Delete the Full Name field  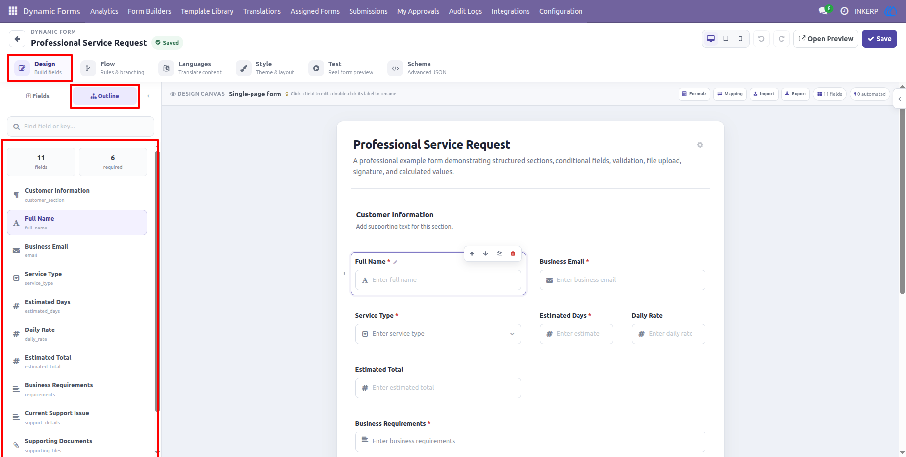[x=513, y=254]
